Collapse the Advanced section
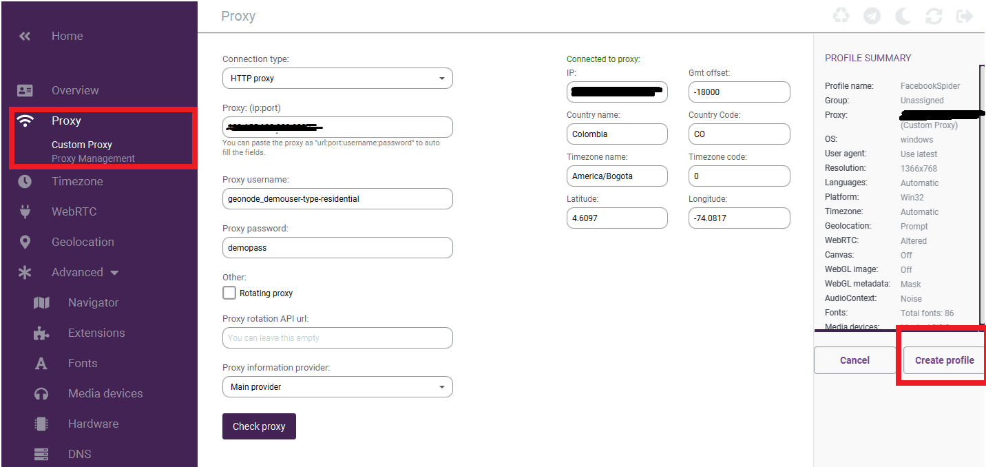Screen dimensions: 986x467 pos(114,272)
